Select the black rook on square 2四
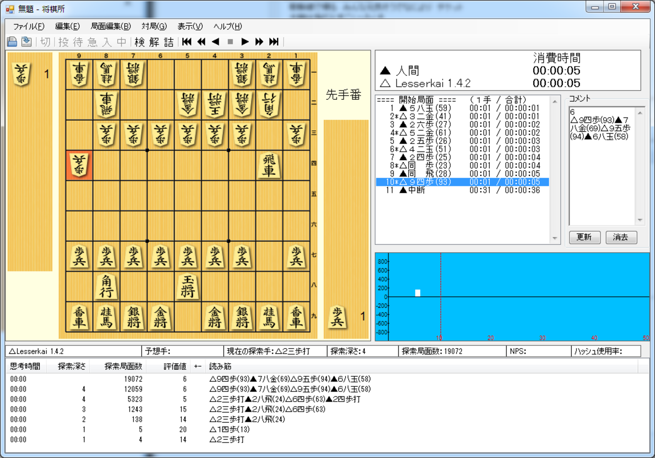 [270, 166]
